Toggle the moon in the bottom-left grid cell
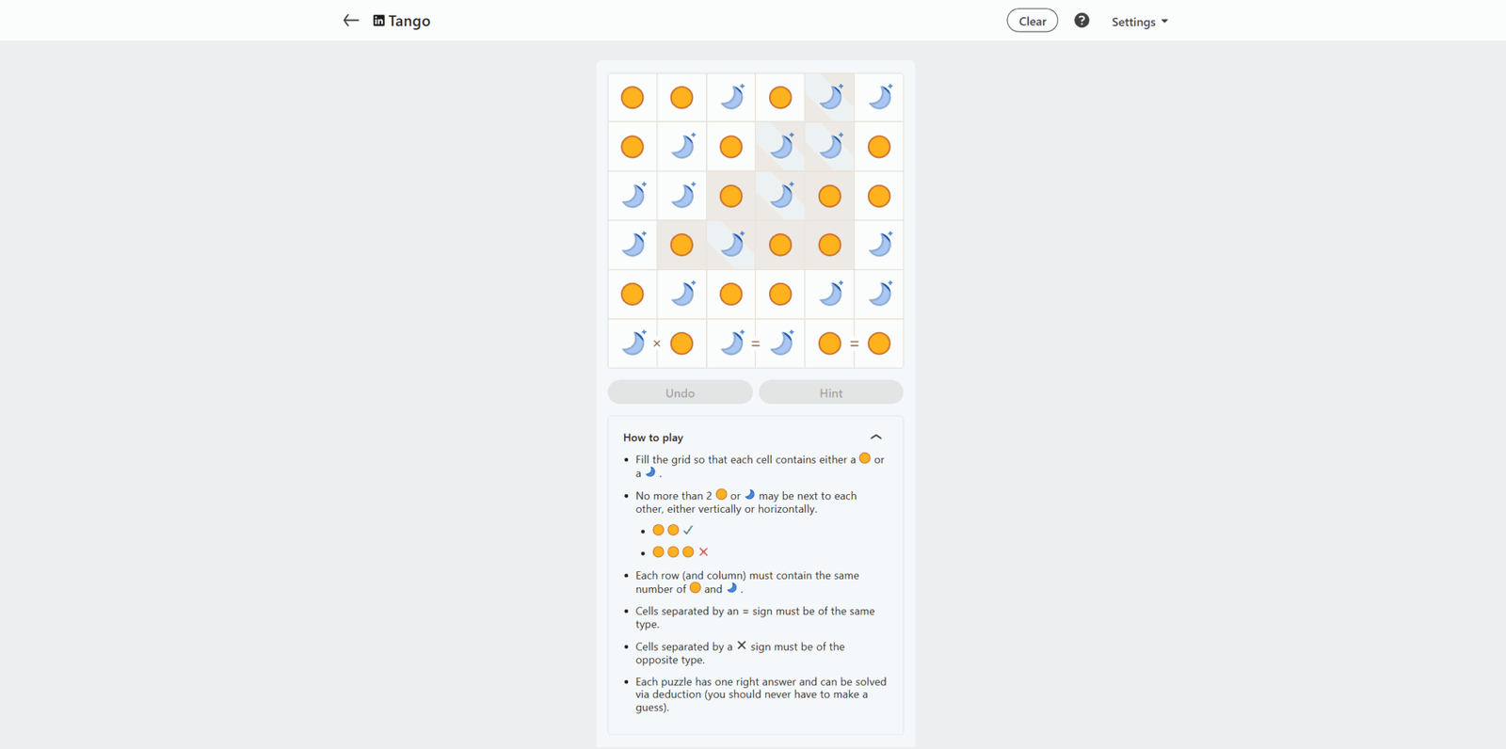Viewport: 1506px width, 749px height. tap(633, 343)
